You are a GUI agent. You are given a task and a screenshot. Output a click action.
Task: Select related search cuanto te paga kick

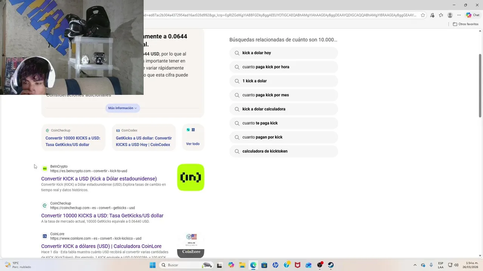(283, 123)
